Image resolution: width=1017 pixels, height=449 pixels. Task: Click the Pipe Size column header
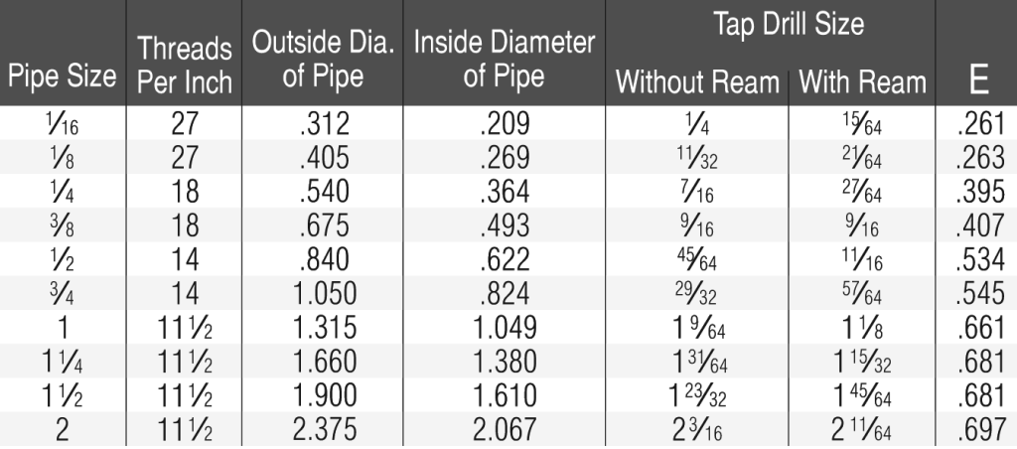point(62,76)
